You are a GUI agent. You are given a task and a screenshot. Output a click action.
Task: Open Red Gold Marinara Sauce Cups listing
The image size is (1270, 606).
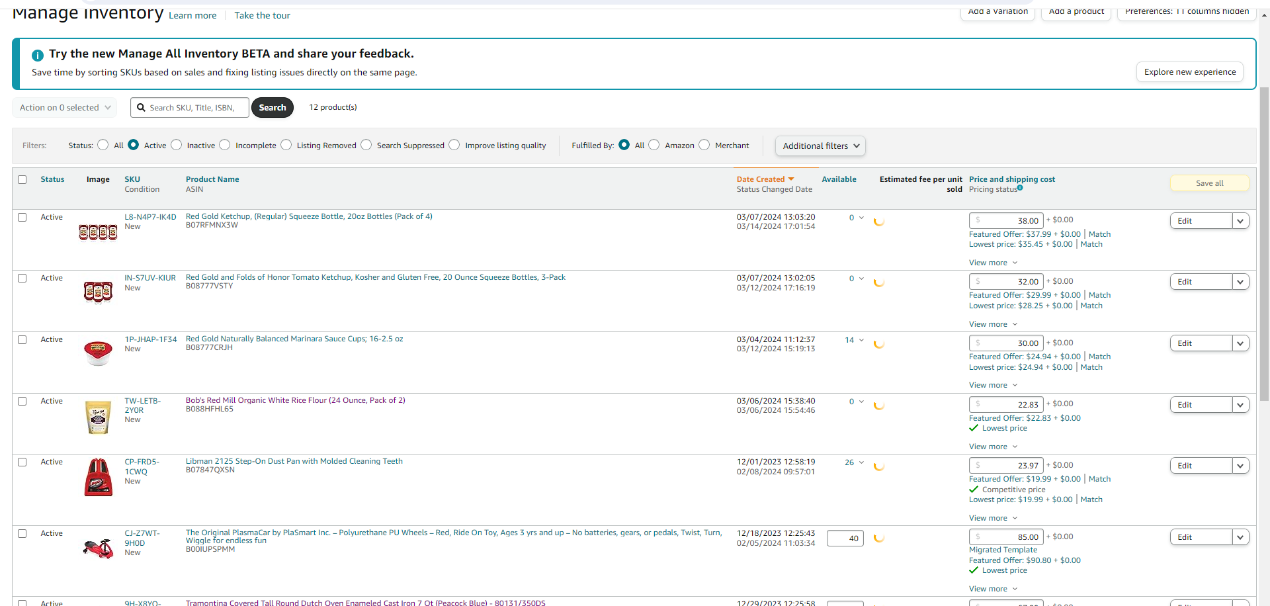[x=294, y=339]
